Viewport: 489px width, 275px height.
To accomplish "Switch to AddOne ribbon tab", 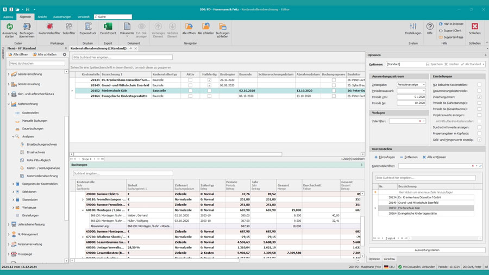I will [x=8, y=17].
